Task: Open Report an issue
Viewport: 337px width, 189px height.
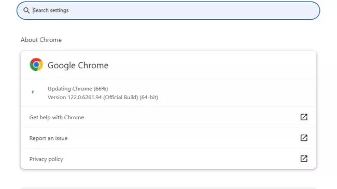Action: [168, 138]
